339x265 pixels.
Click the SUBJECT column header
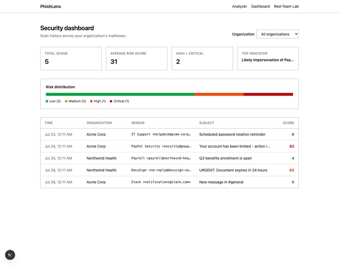pos(207,123)
